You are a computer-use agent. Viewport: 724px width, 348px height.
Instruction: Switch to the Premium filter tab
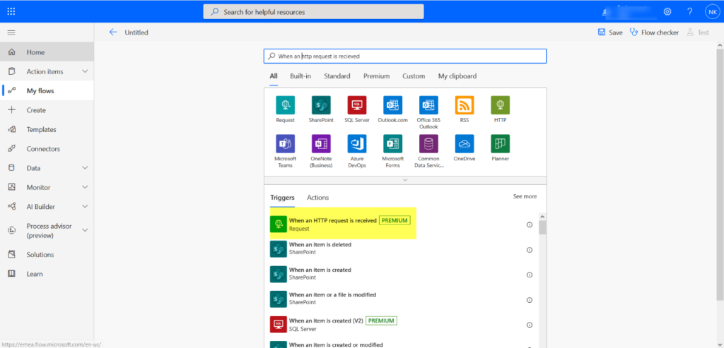[x=376, y=76]
